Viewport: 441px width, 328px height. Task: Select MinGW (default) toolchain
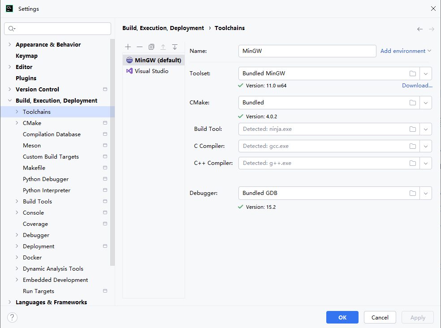pyautogui.click(x=154, y=60)
